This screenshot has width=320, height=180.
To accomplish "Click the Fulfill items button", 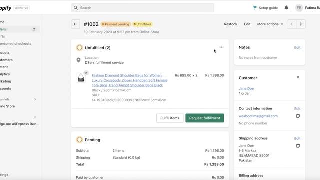I will [170, 118].
